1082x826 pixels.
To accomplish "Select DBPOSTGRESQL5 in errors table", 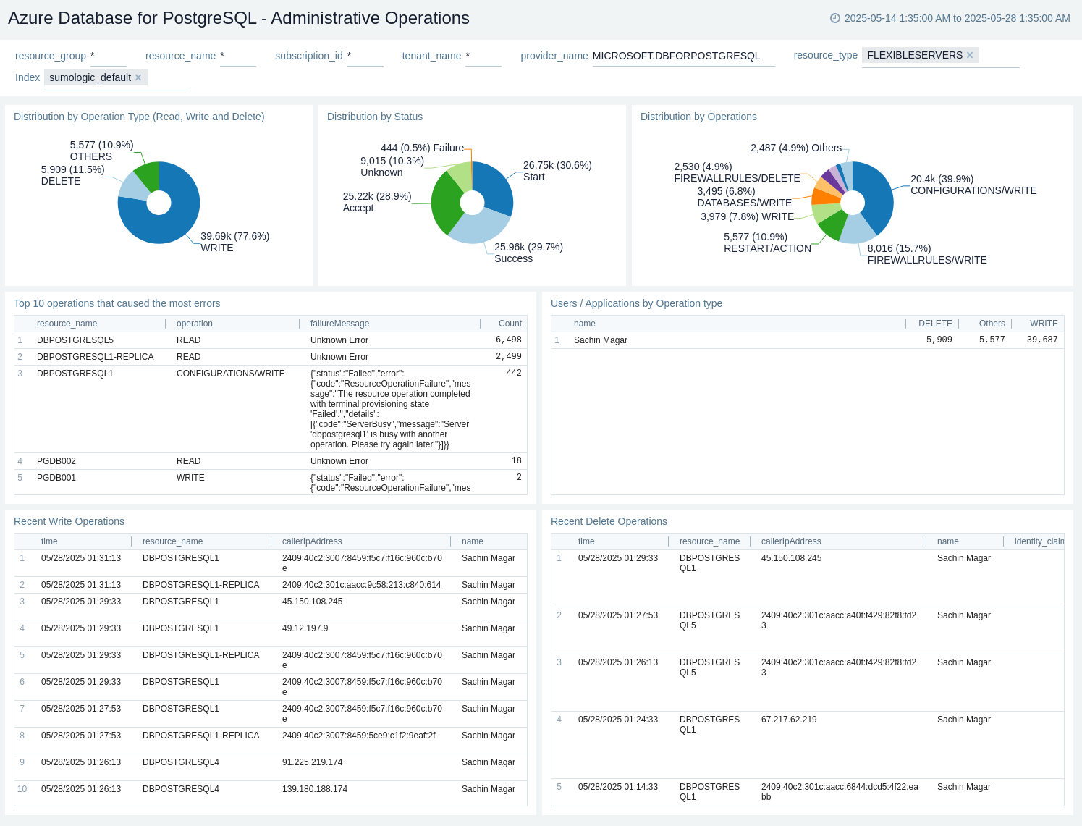I will [x=75, y=340].
